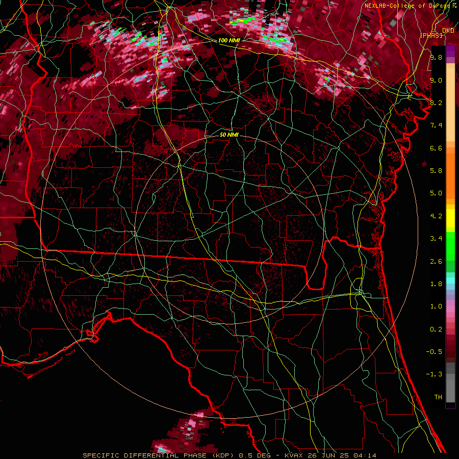Select the 8.2 legend scale value
The width and height of the screenshot is (459, 459).
pyautogui.click(x=436, y=103)
